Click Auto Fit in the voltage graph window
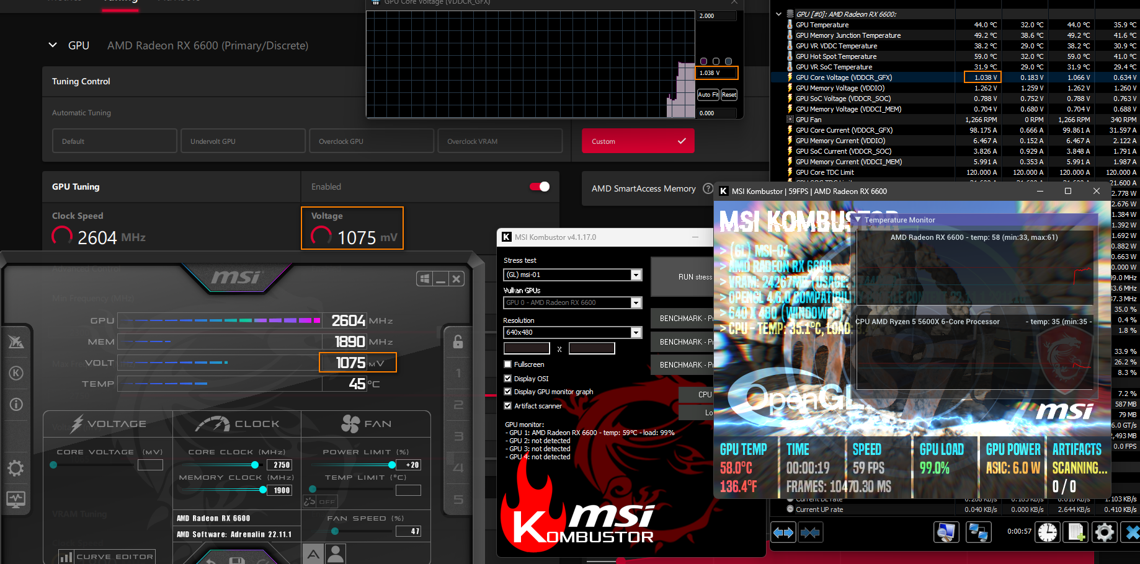 click(x=708, y=95)
